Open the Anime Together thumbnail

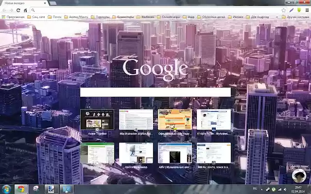coord(97,120)
